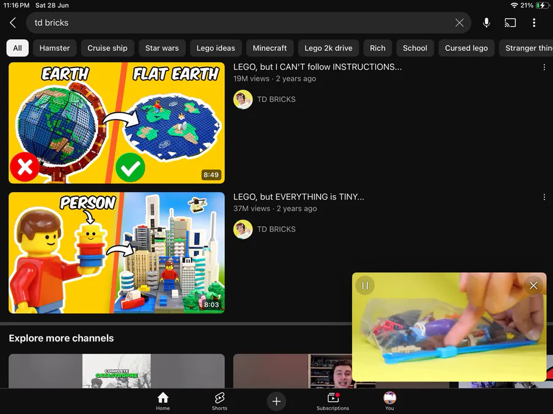Check the battery status indicator
Screen dimensions: 553x414
[543, 6]
